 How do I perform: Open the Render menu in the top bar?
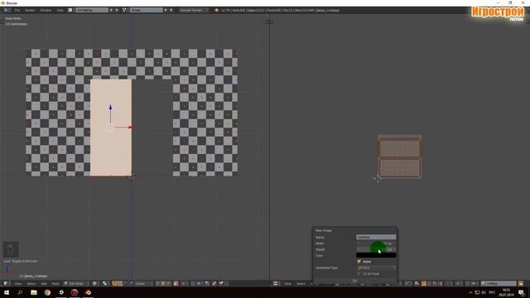point(30,10)
